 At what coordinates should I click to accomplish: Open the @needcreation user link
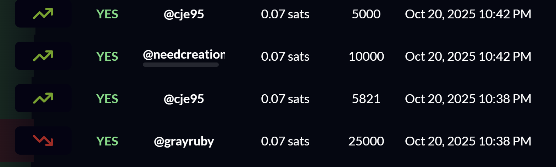click(x=184, y=55)
